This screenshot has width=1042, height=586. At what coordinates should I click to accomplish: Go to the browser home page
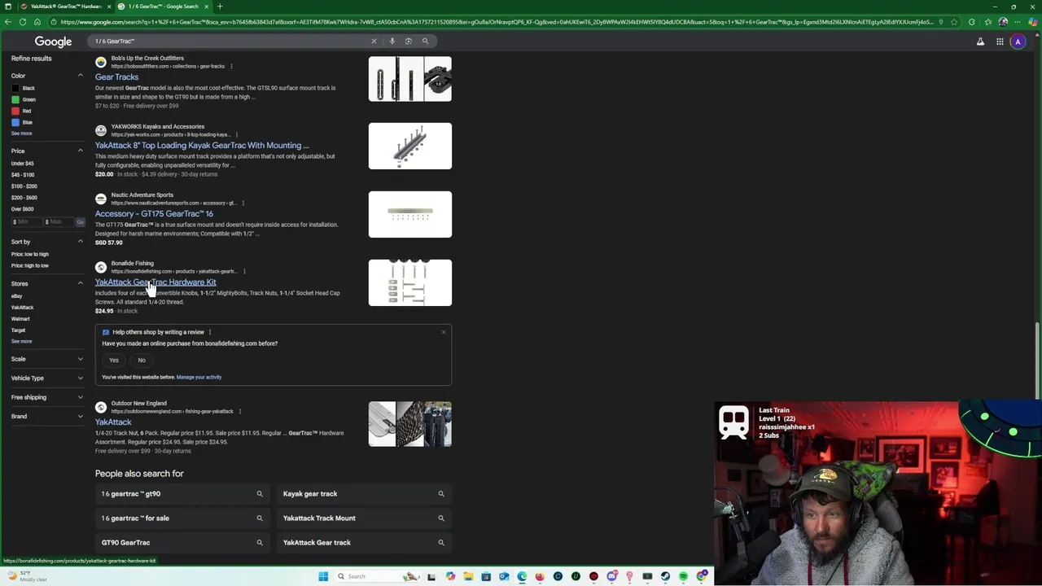37,22
